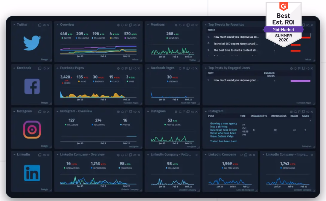Toggle the TWEETS series in Overview legend

pyautogui.click(x=66, y=38)
